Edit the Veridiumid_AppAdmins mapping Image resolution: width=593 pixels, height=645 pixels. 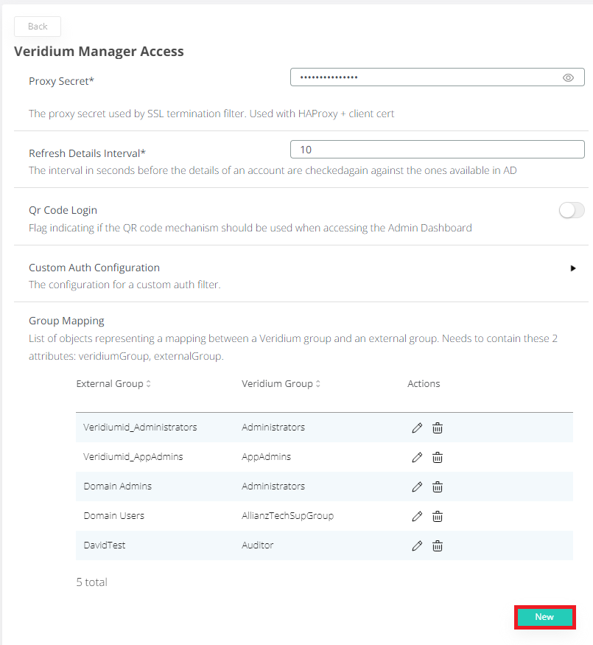[x=417, y=457]
